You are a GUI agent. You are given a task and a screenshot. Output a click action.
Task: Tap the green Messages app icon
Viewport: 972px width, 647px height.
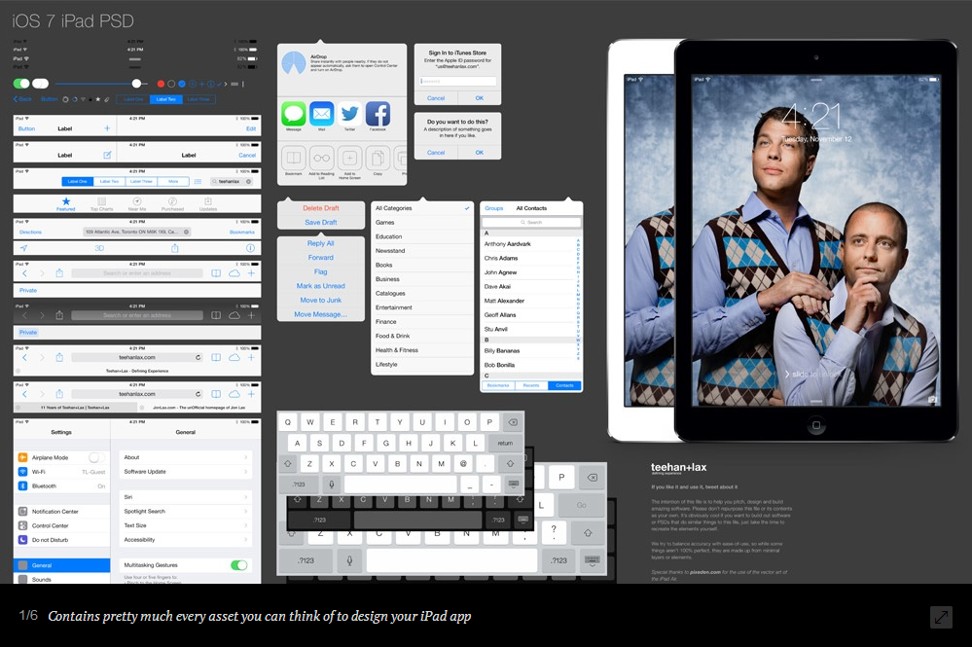(294, 114)
